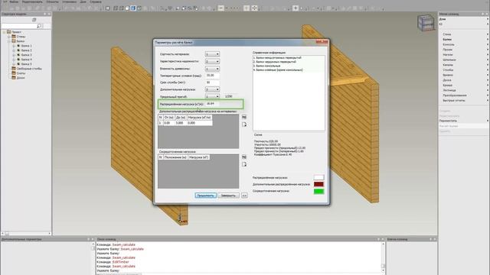
Task: Open the reliability characteristic dropdown
Action: click(212, 61)
